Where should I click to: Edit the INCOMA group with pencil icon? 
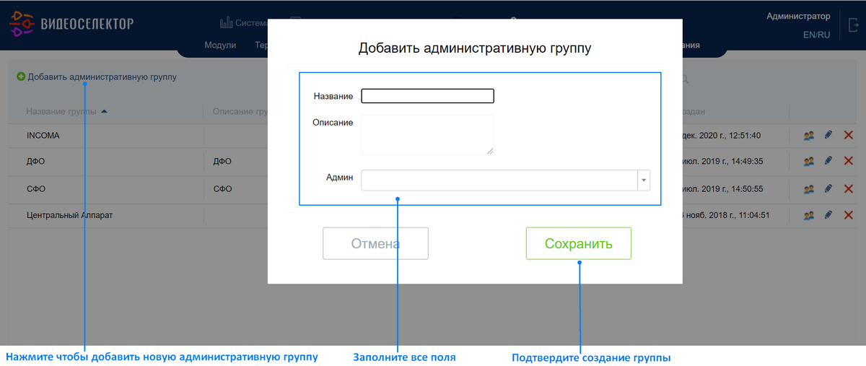[x=828, y=135]
